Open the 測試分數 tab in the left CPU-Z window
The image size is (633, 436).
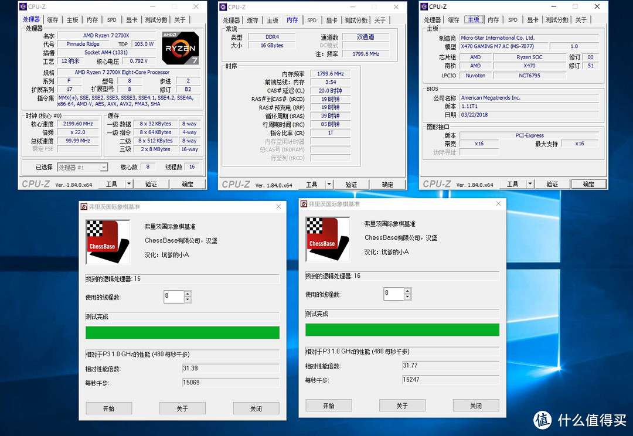[x=156, y=20]
